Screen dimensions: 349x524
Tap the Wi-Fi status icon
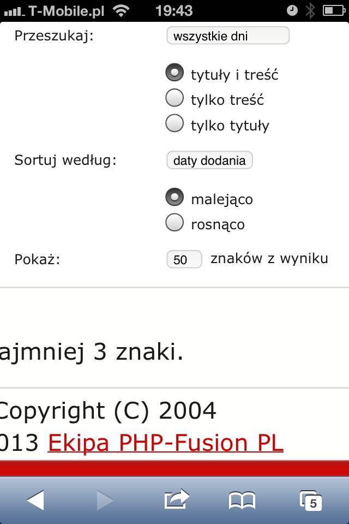(121, 11)
